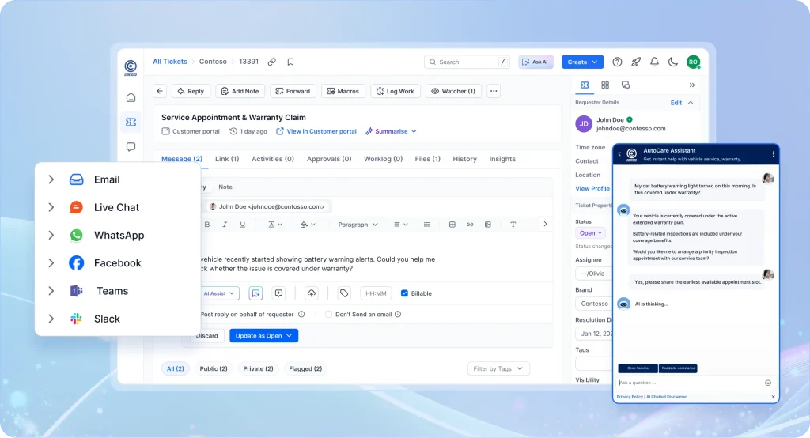Clear formatting with the T icon

click(x=513, y=225)
